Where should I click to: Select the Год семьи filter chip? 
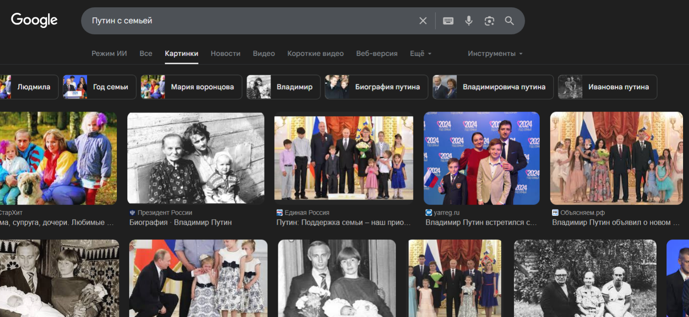[x=99, y=87]
